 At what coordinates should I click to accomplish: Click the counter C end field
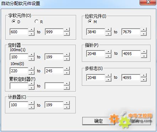tap(54, 105)
